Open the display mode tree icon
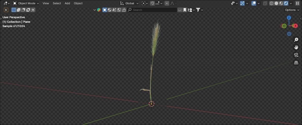The width and height of the screenshot is (302, 125). point(190,10)
